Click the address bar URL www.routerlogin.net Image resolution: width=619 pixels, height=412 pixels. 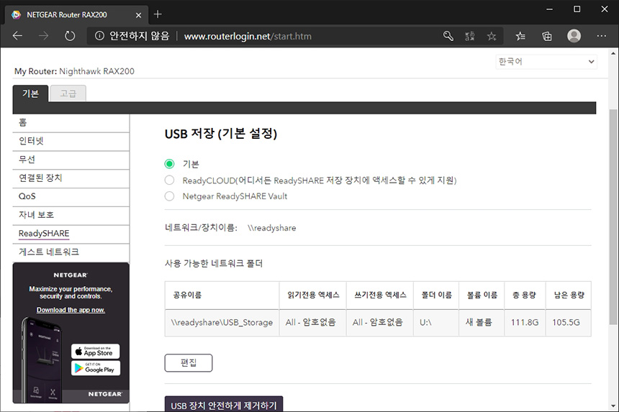click(248, 36)
